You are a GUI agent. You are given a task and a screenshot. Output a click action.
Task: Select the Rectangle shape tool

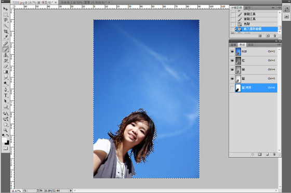pyautogui.click(x=6, y=107)
